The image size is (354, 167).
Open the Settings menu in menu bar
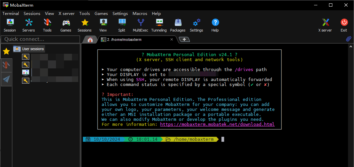click(120, 14)
